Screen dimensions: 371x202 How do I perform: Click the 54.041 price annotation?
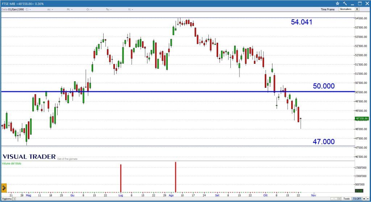(x=301, y=22)
